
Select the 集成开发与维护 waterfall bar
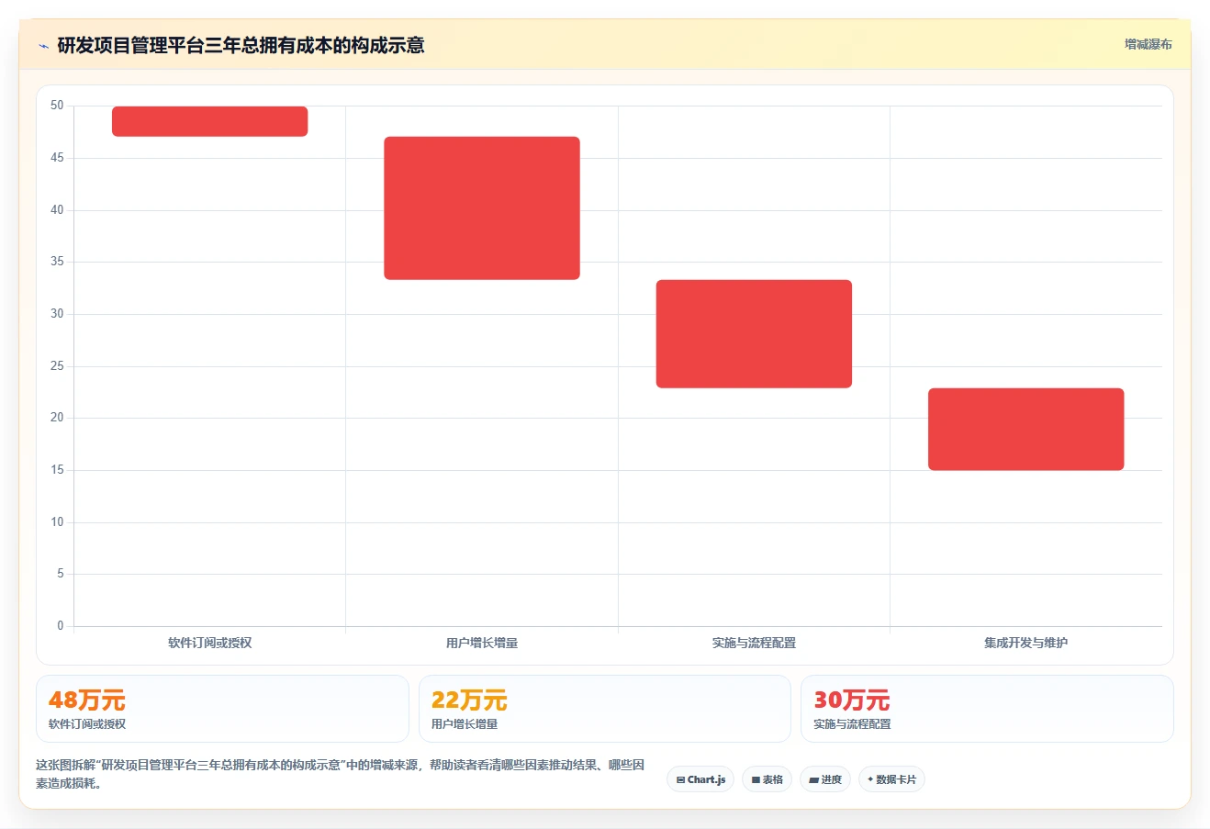pos(1025,430)
